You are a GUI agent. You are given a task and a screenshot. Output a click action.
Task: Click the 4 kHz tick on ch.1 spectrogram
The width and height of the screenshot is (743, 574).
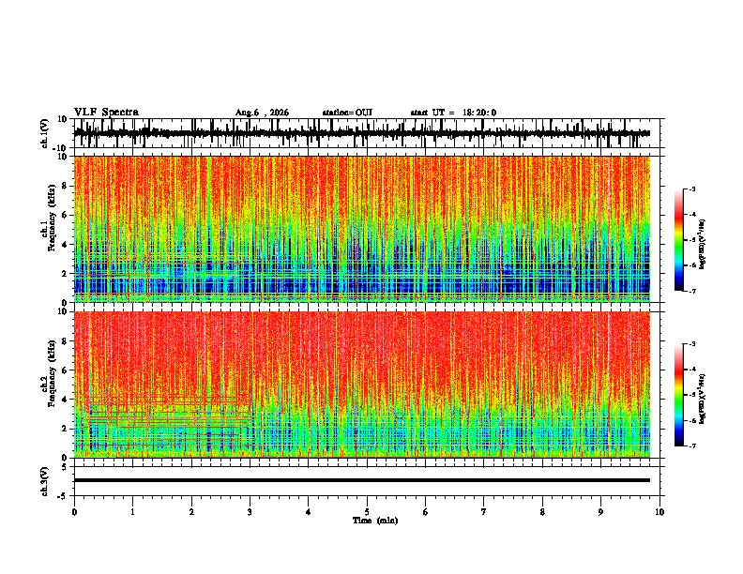[66, 245]
